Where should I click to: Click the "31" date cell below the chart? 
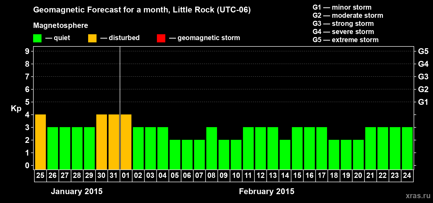(x=114, y=176)
